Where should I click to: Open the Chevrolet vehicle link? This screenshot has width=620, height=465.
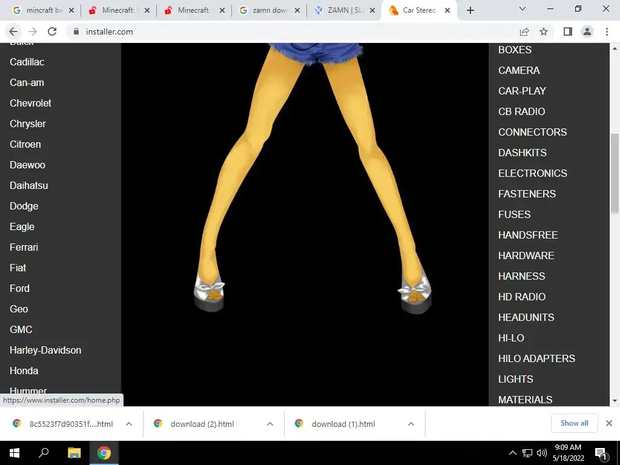30,103
